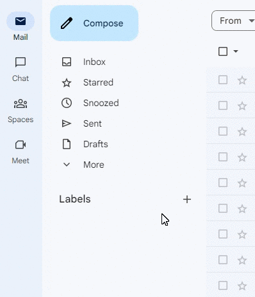Click the Snoozed clock icon
The image size is (255, 297).
67,103
